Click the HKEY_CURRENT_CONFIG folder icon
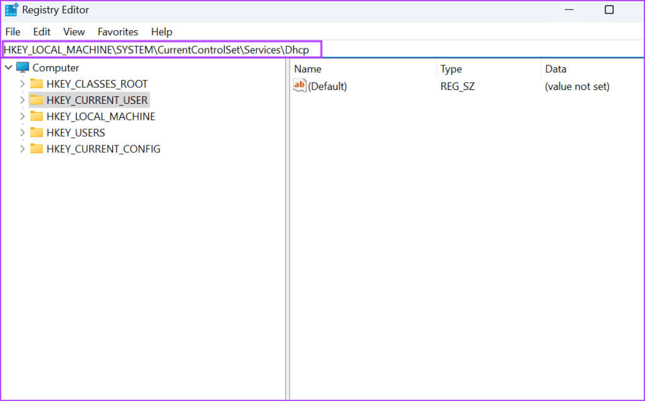Viewport: 645px width, 401px height. coord(37,149)
